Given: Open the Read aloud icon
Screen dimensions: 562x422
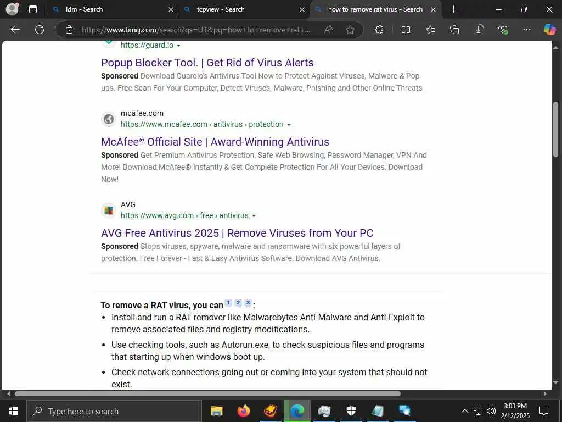Looking at the screenshot, I should point(328,30).
